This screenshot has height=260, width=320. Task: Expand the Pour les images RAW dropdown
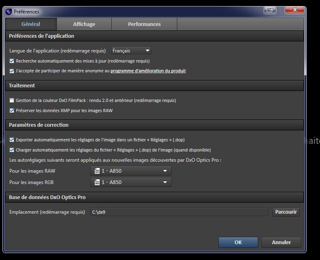click(x=131, y=171)
